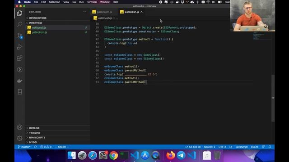The height and width of the screenshot is (162, 289).
Task: Open the View menu
Action: point(66,2)
